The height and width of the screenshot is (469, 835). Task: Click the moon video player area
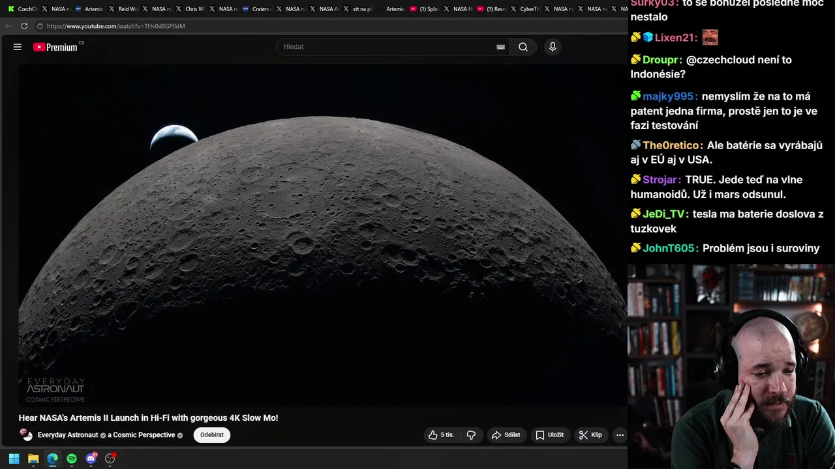(322, 234)
